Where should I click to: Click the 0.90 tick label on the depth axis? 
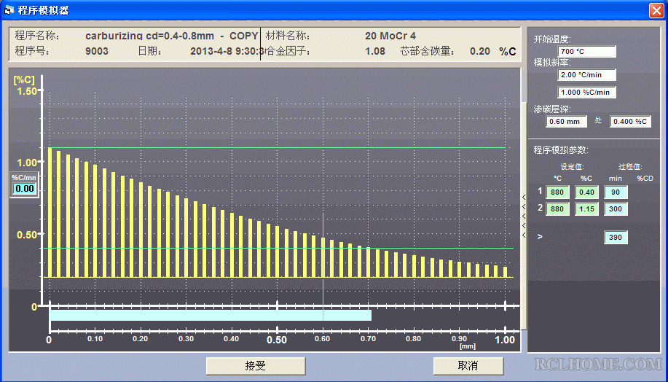(x=459, y=339)
